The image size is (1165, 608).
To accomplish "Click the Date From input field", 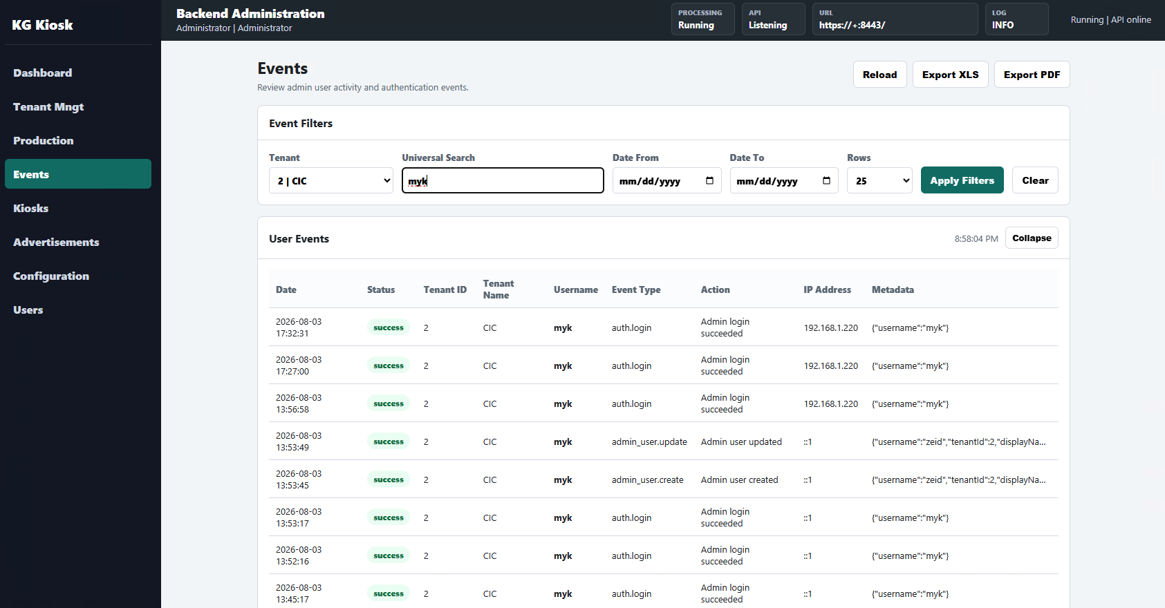I will (x=667, y=180).
